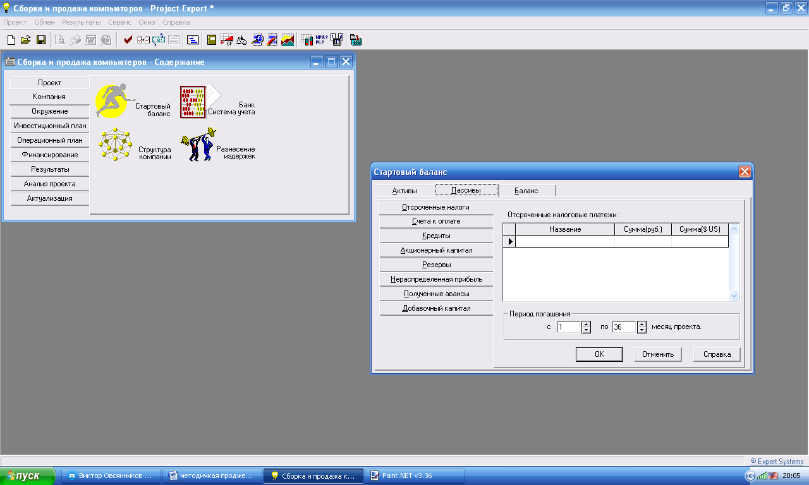
Task: Click the numbered blocks toolbar icon
Action: click(x=337, y=40)
